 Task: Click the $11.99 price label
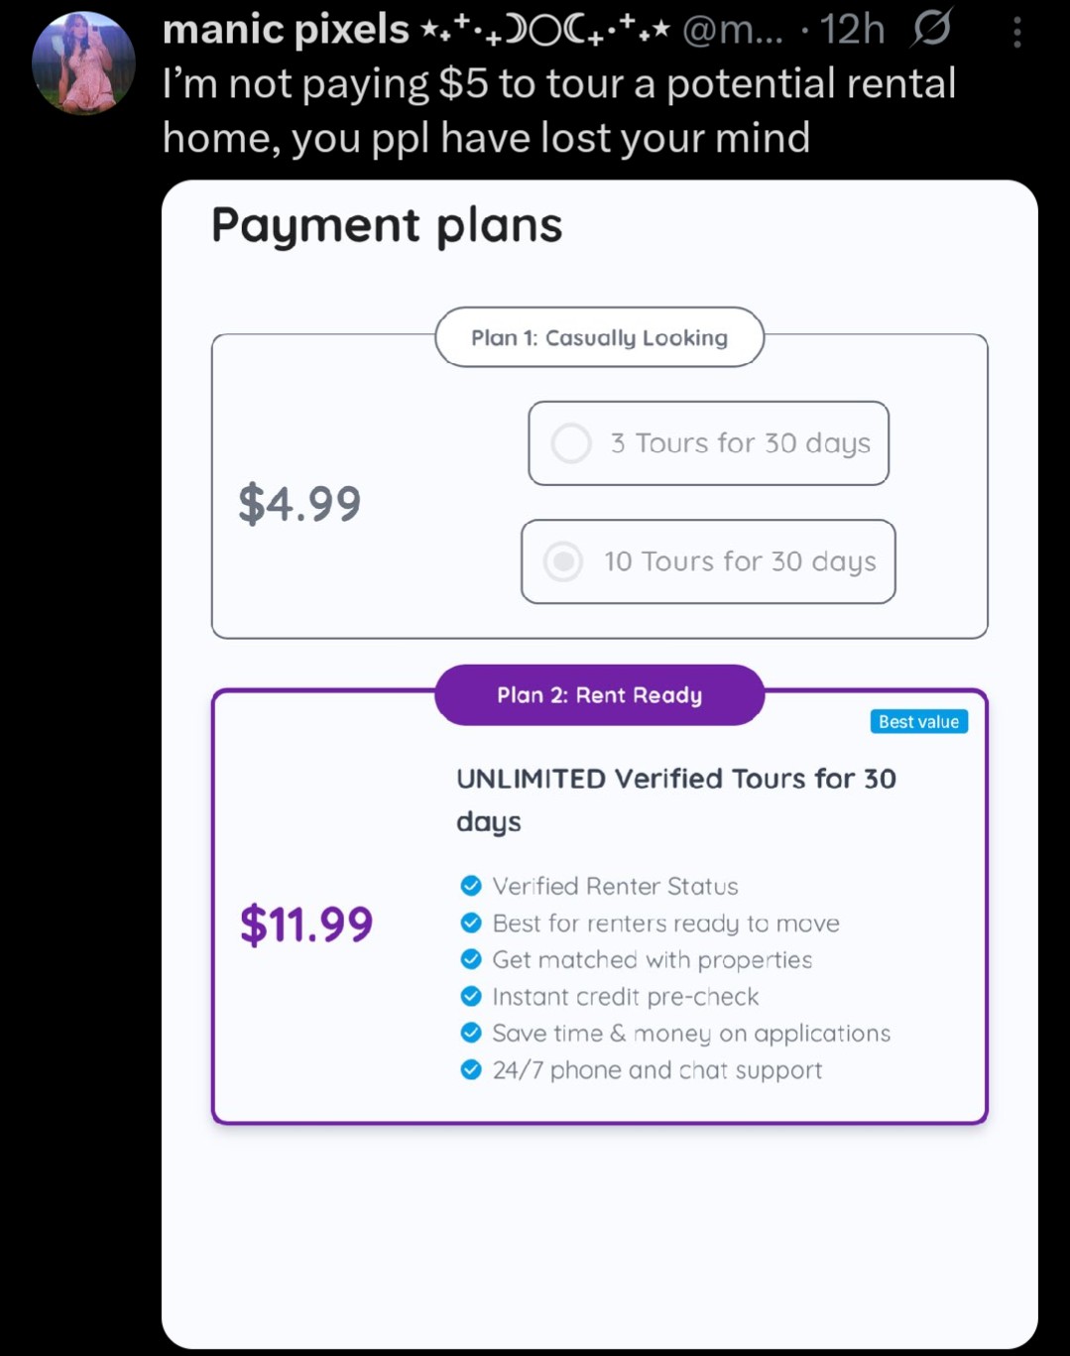point(305,925)
